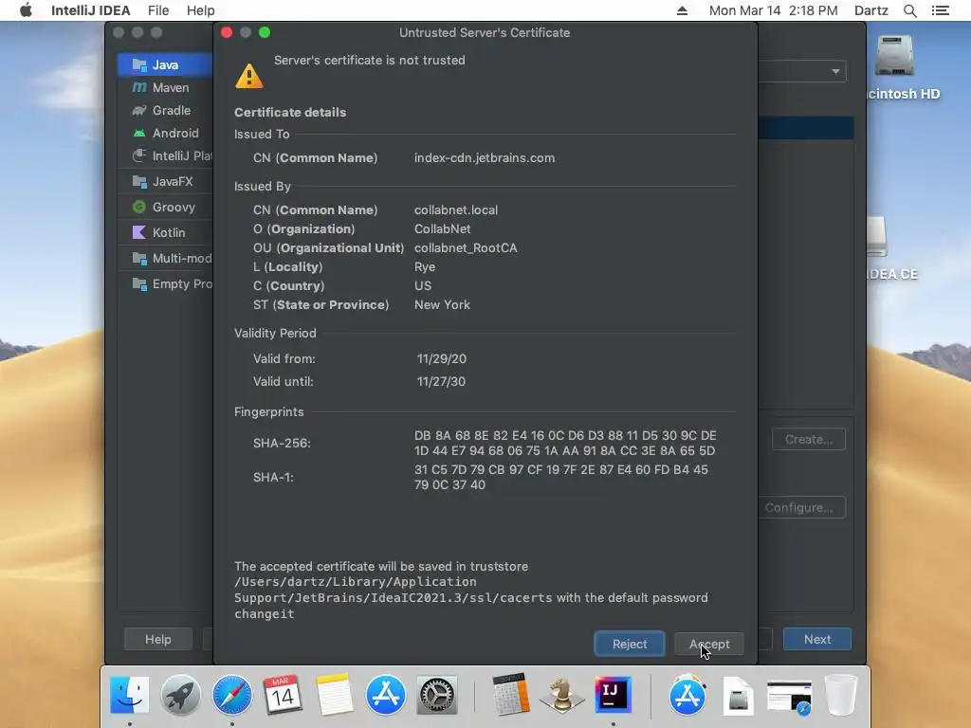Choose Groovy project type
Image resolution: width=971 pixels, height=728 pixels.
[x=165, y=207]
